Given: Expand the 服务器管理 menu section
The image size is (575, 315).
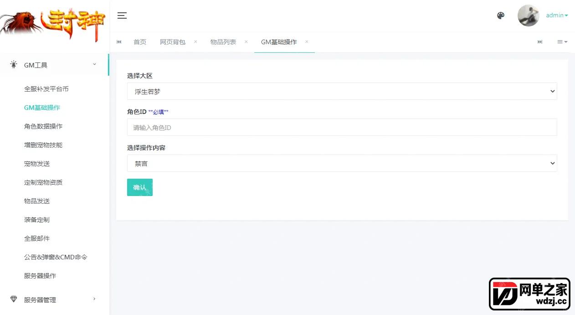Looking at the screenshot, I should pyautogui.click(x=54, y=300).
